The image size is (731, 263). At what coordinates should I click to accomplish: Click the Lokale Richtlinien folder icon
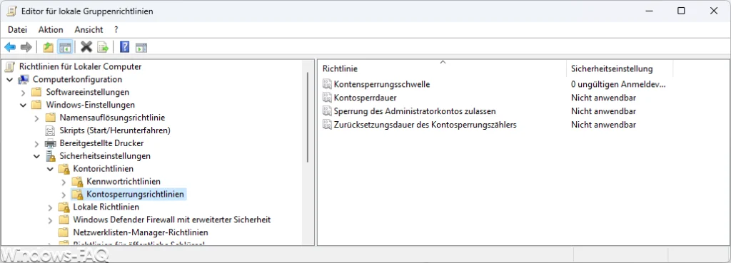[x=64, y=207]
